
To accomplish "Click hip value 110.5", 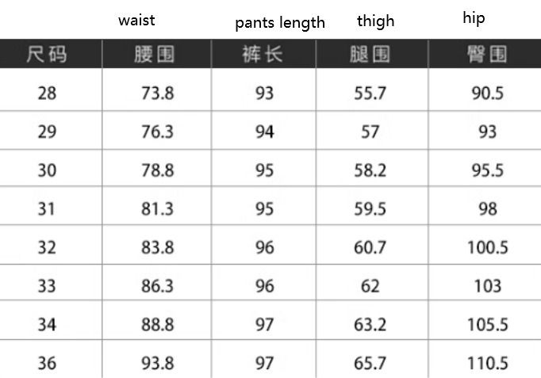I will coord(488,364).
